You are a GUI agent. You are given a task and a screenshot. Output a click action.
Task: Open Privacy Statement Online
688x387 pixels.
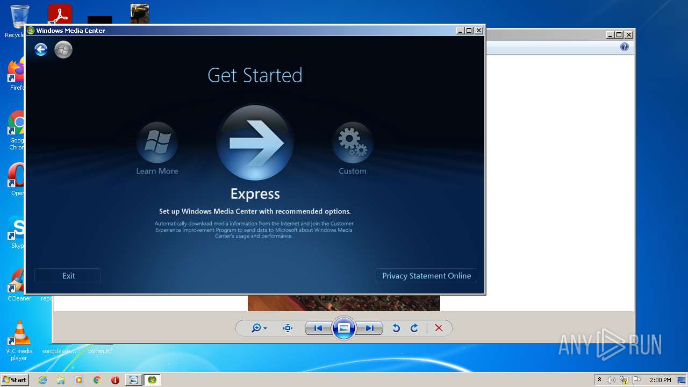(426, 276)
